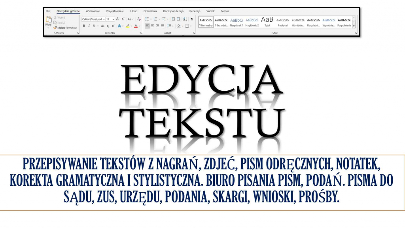Click the center alignment icon
Image resolution: width=405 pixels, height=228 pixels.
[x=152, y=26]
